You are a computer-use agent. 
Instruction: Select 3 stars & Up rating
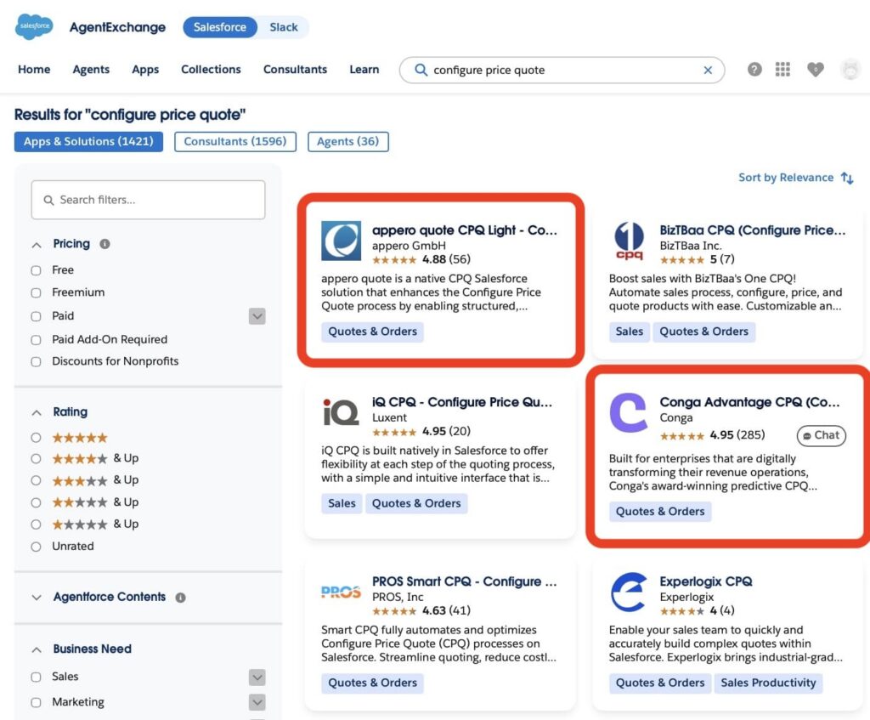pos(36,480)
